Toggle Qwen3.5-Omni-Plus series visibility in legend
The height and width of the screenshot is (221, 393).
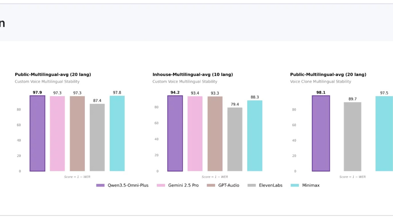[100, 185]
